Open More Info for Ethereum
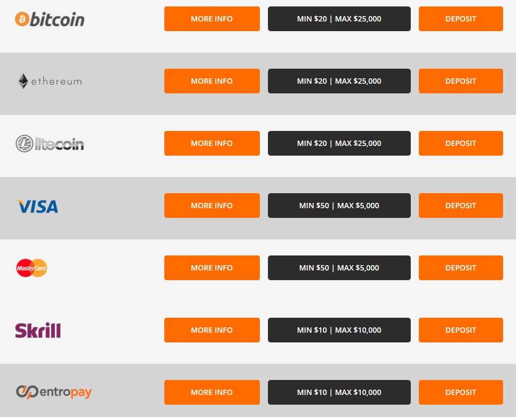 [212, 81]
